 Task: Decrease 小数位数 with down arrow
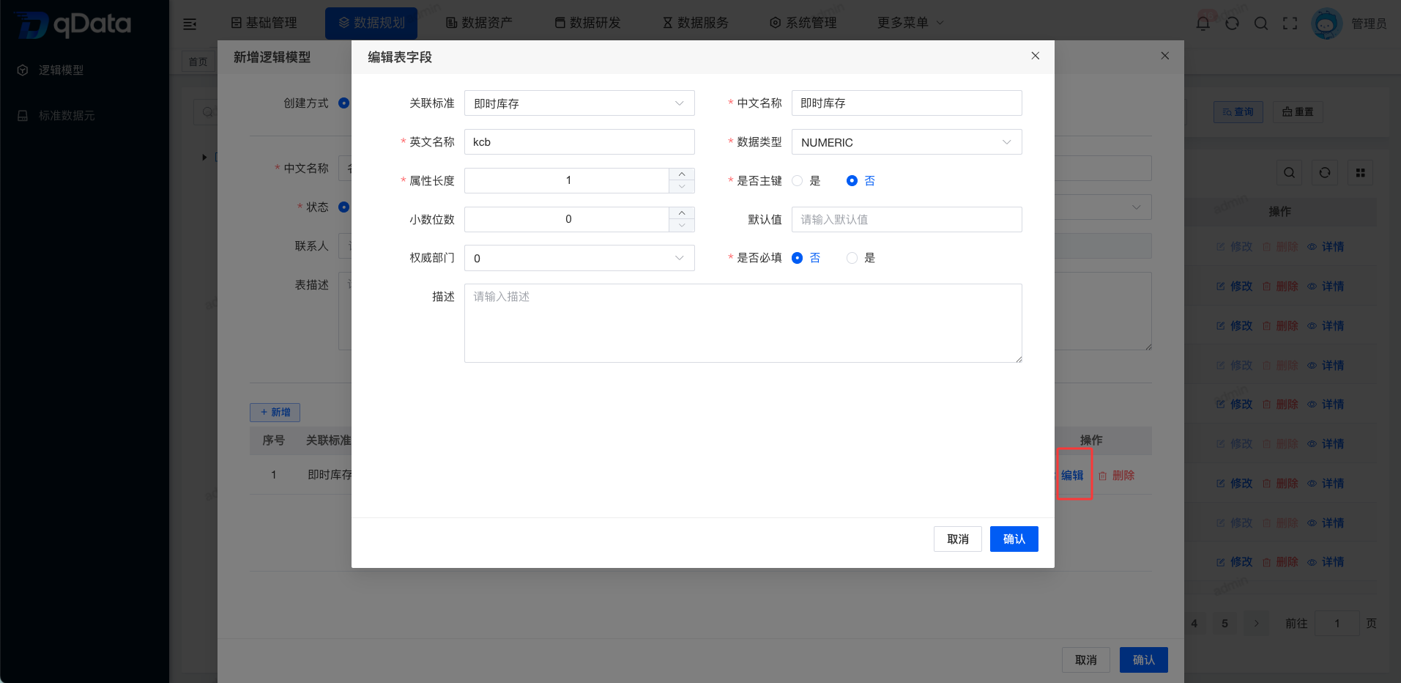click(682, 226)
